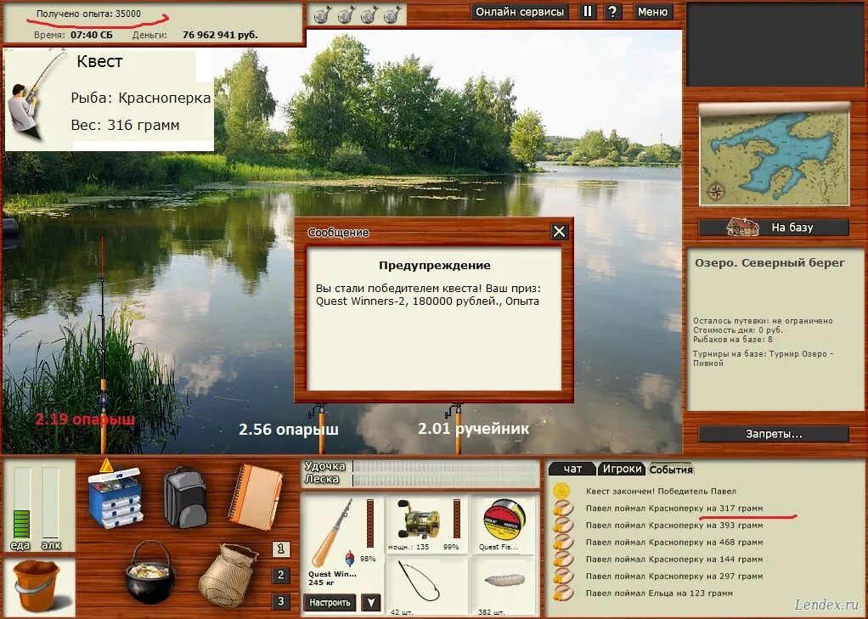Image resolution: width=868 pixels, height=619 pixels.
Task: Click the fish icon beside the Елец catch
Action: (563, 593)
